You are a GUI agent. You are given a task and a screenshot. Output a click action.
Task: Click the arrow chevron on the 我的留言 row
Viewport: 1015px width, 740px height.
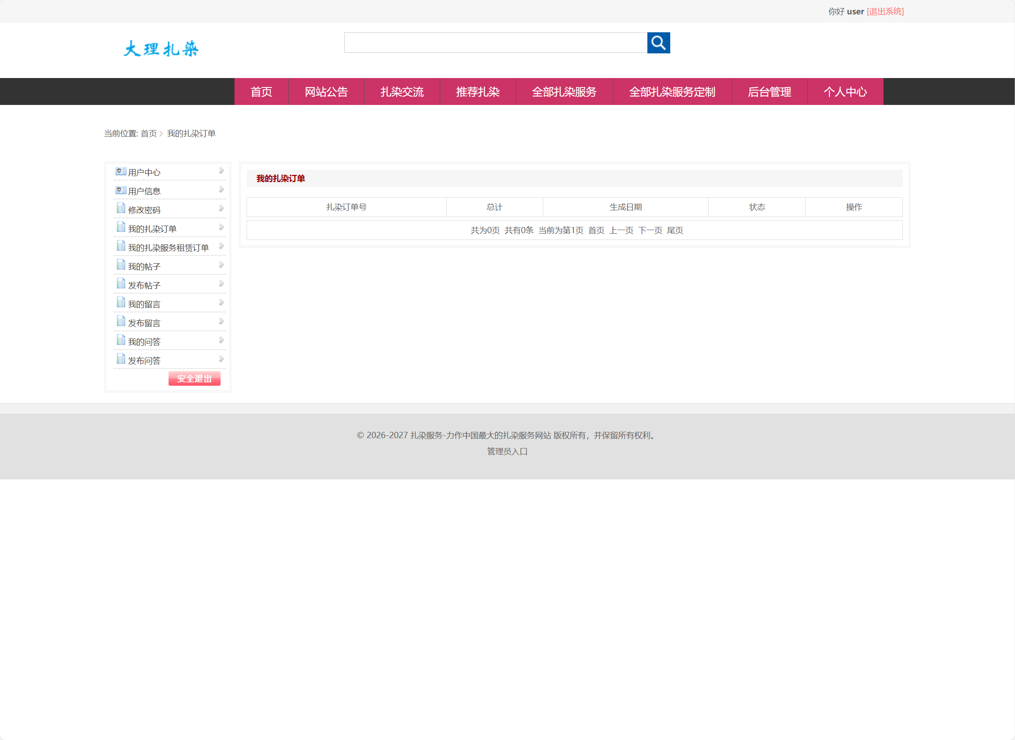coord(221,303)
